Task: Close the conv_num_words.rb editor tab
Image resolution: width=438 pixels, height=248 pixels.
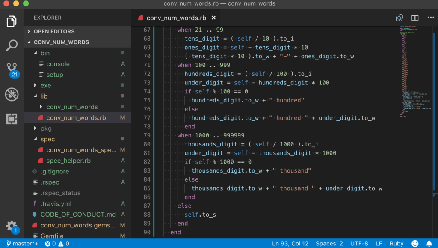Action: pyautogui.click(x=213, y=18)
